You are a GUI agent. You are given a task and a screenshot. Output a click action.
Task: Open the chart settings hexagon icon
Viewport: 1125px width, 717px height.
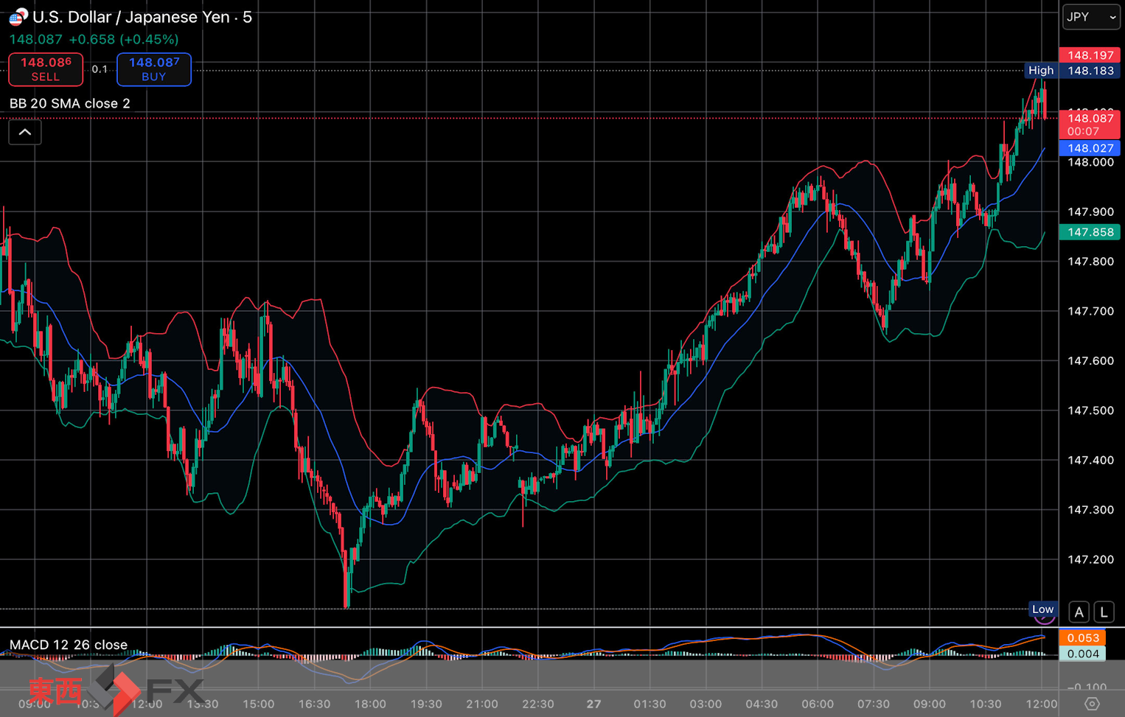point(1092,704)
